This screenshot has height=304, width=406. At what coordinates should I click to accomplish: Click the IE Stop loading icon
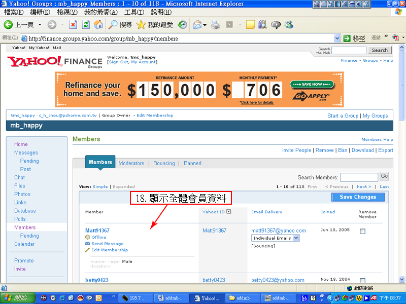[73, 25]
